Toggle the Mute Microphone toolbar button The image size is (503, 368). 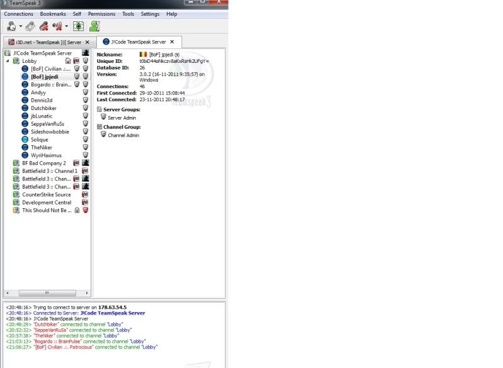point(44,26)
